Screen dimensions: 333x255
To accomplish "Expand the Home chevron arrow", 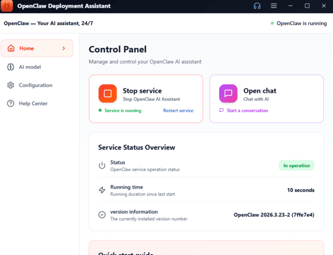I will 64,48.
